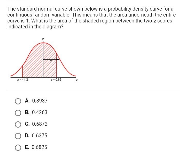Screen dimensions: 186x158
Task: Click the answer text 0.6375
Action: click(40, 136)
